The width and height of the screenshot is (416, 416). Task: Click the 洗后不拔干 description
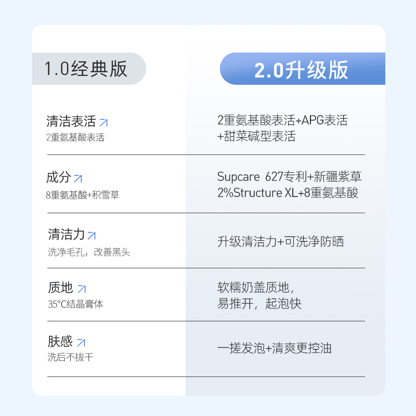click(70, 357)
